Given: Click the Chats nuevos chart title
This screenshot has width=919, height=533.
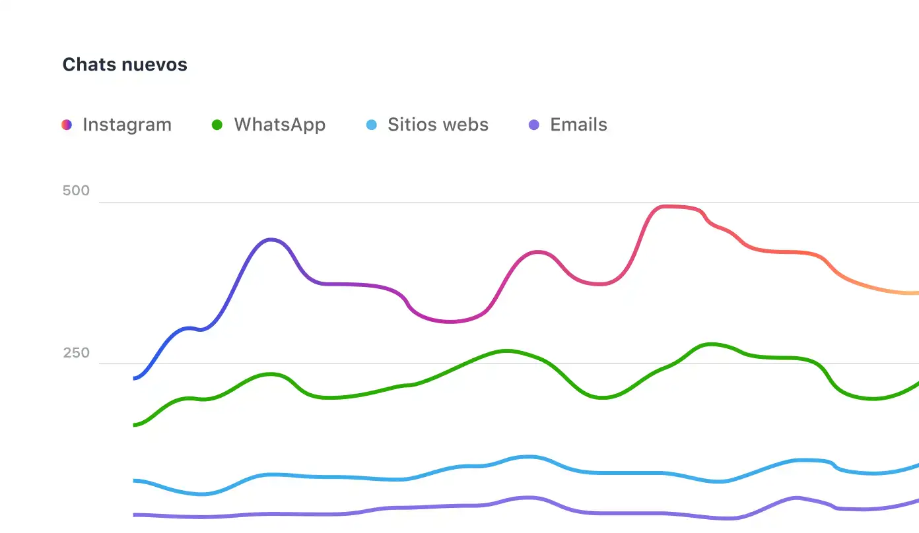Looking at the screenshot, I should tap(125, 65).
